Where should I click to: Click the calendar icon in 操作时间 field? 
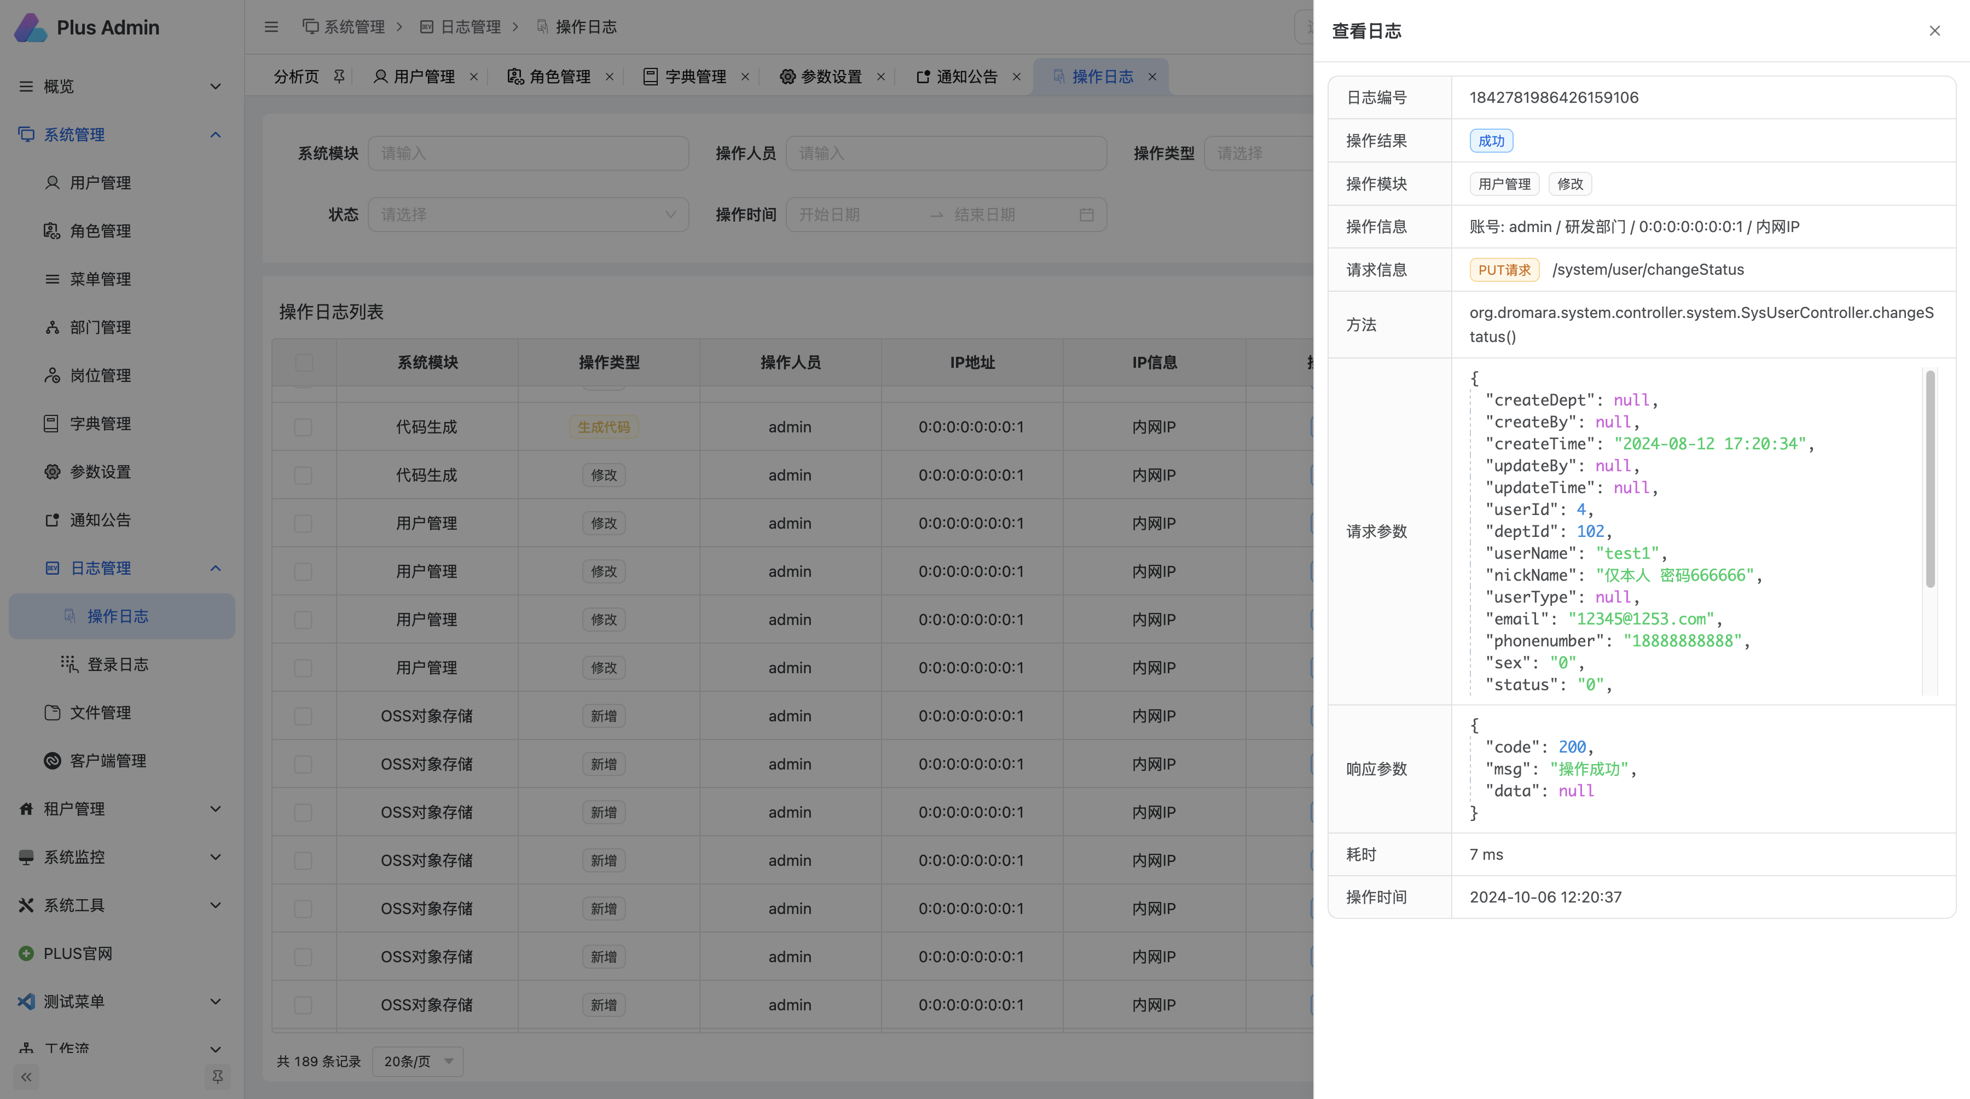click(x=1086, y=215)
